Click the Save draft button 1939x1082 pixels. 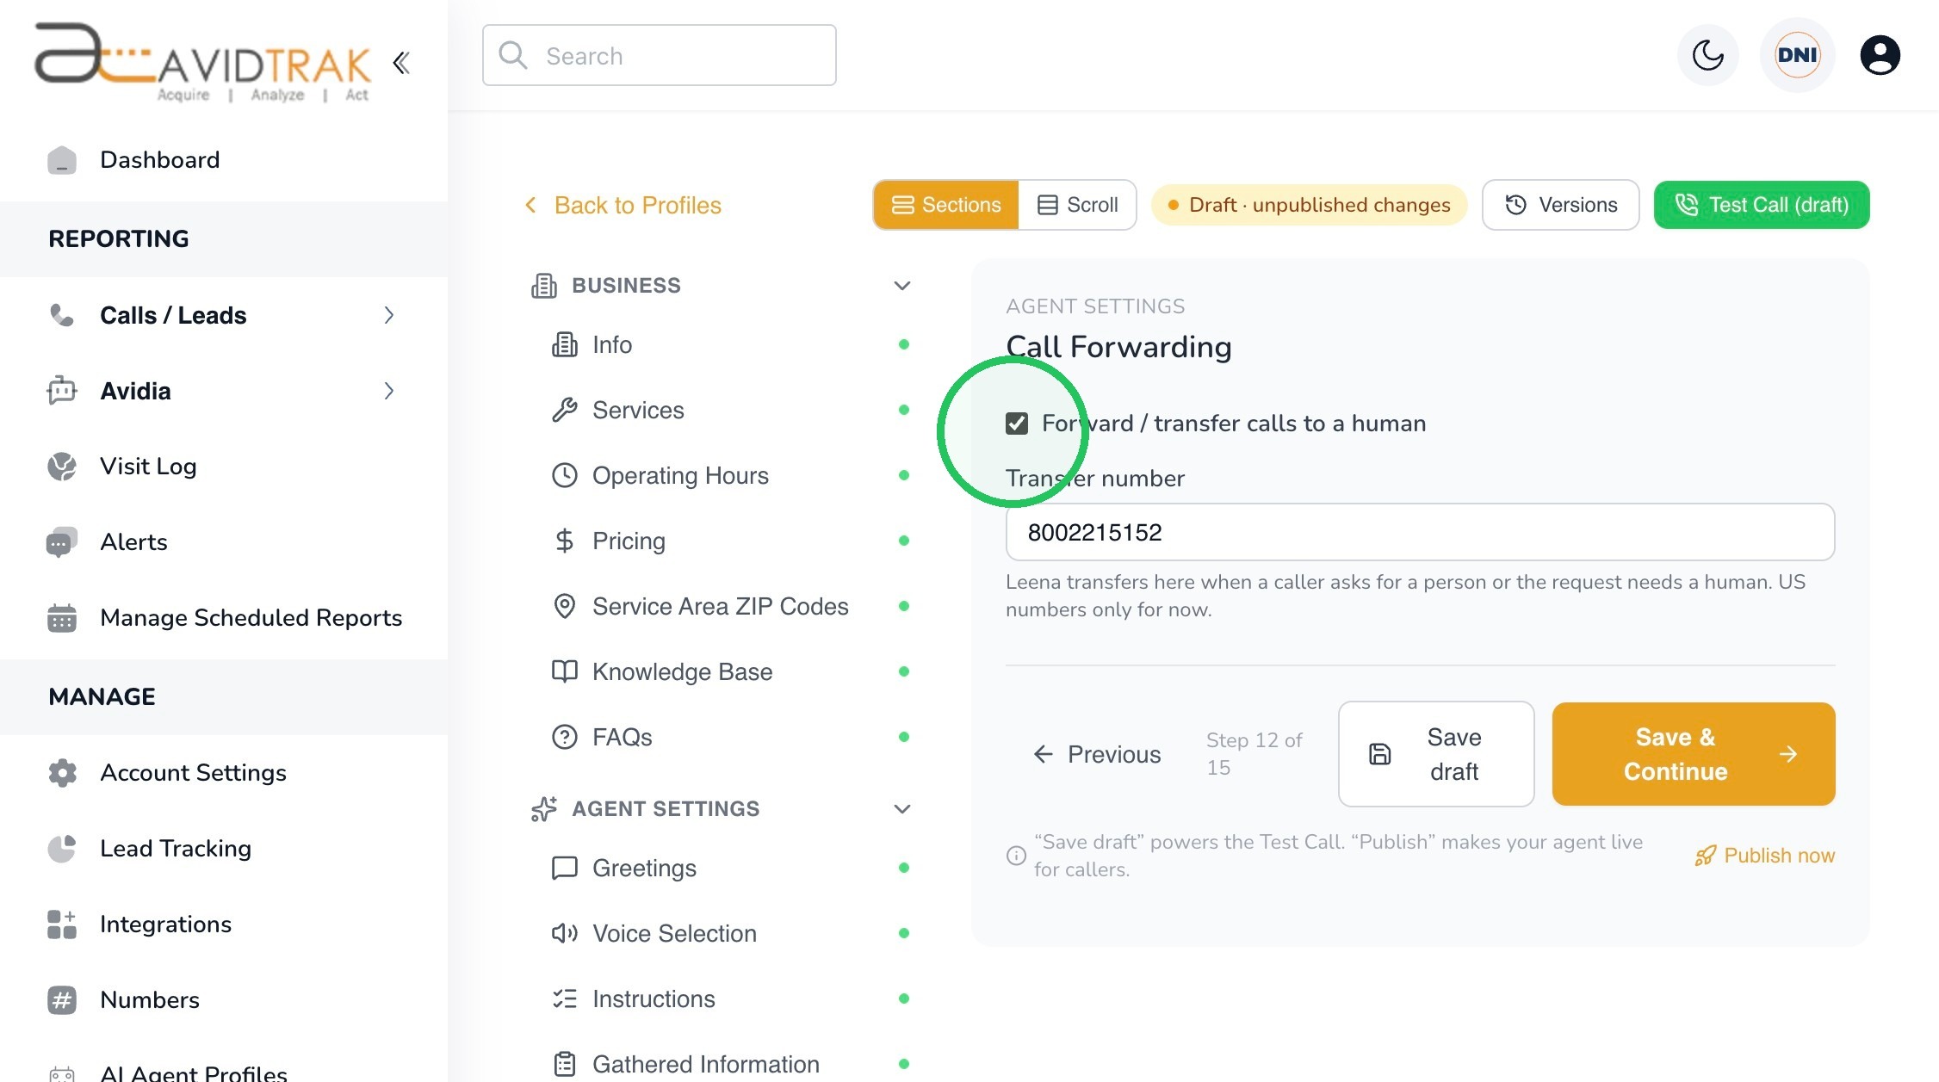point(1436,754)
